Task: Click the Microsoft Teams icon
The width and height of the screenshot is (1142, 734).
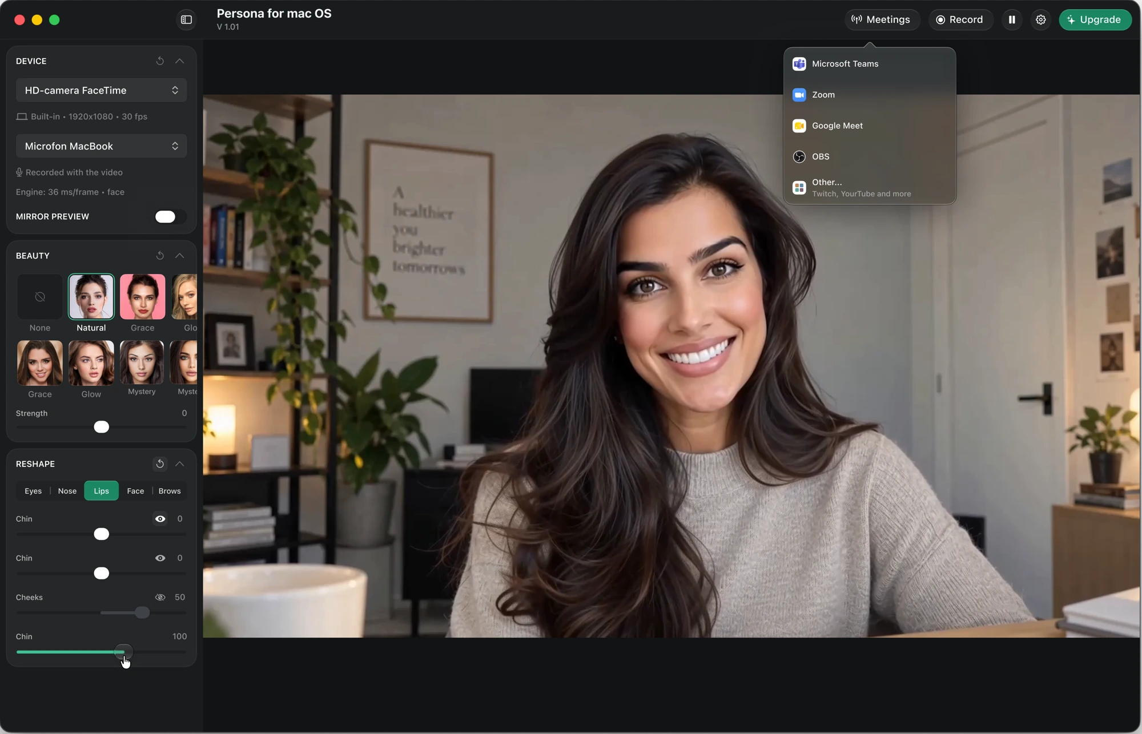Action: point(799,64)
